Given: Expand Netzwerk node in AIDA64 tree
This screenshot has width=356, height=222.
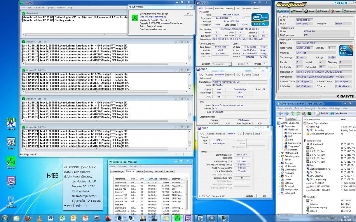Looking at the screenshot, I should [x=279, y=173].
